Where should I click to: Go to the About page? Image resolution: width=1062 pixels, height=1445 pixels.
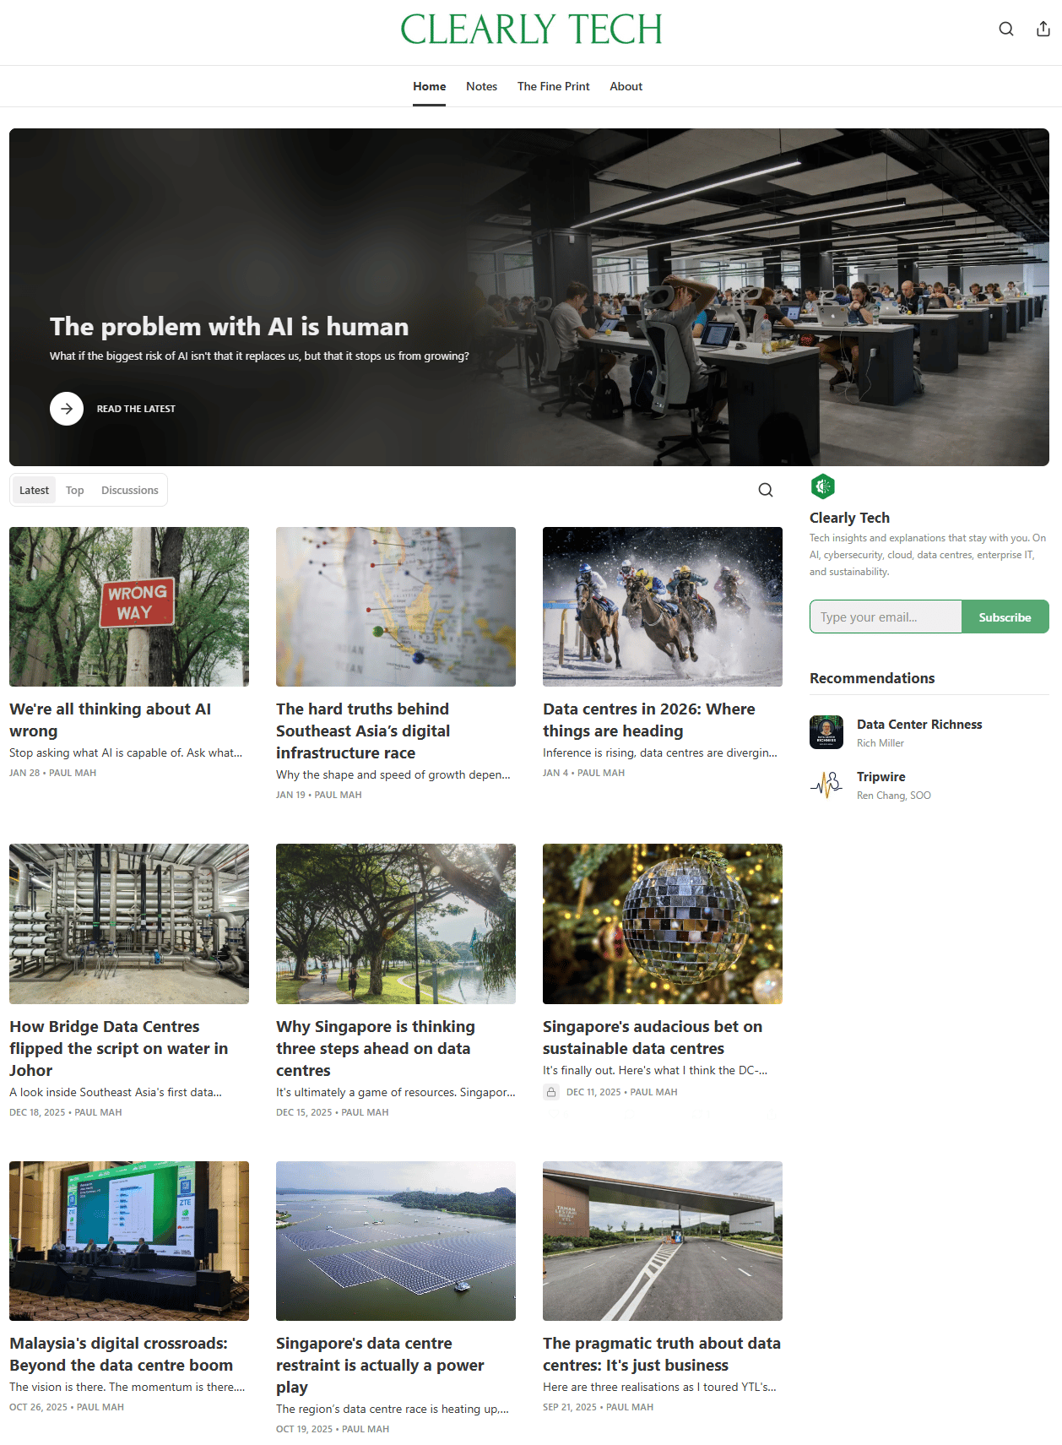click(626, 86)
